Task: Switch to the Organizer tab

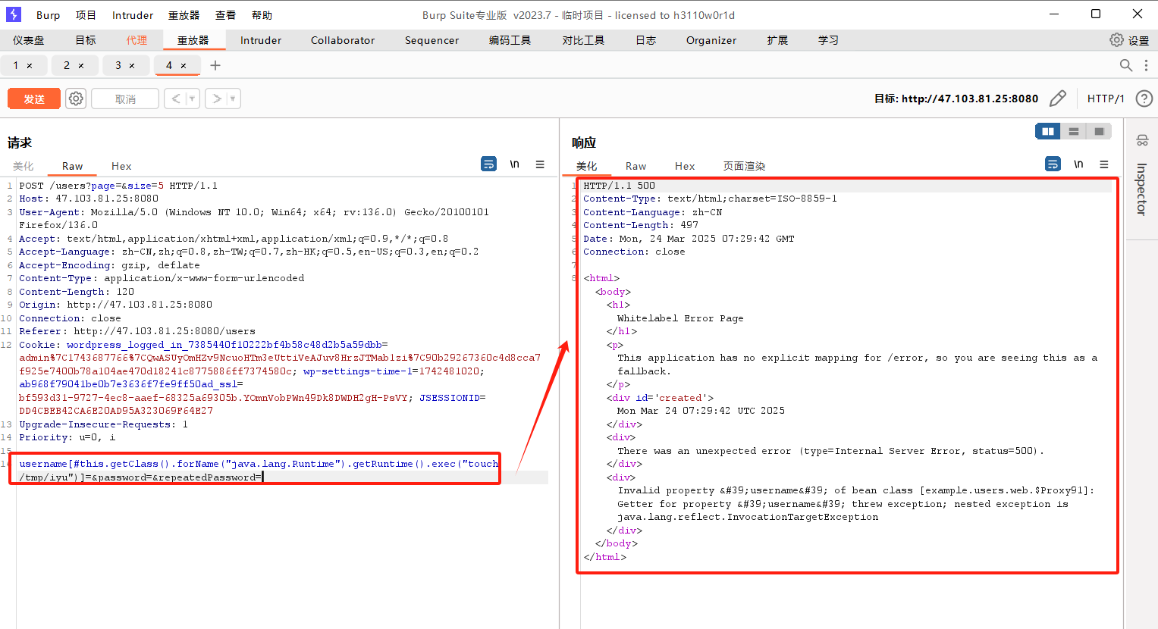Action: point(711,40)
